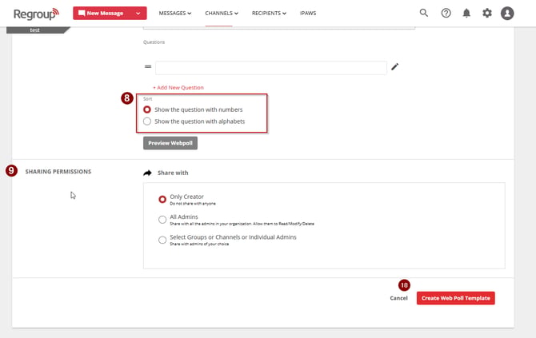Click the test tag label

coord(34,30)
